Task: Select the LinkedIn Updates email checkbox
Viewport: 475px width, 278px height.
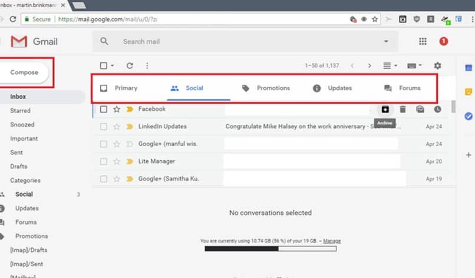Action: point(104,127)
